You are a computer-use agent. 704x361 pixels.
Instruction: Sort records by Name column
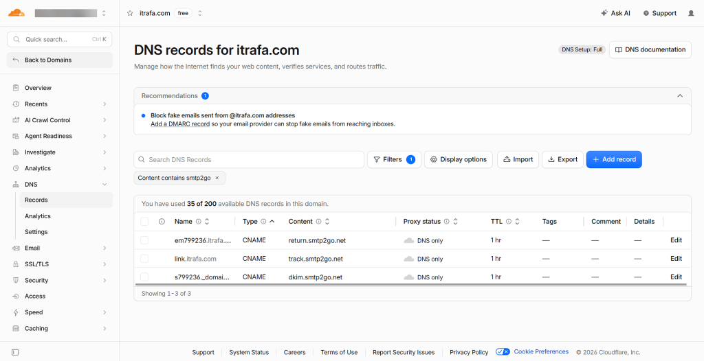pyautogui.click(x=207, y=222)
